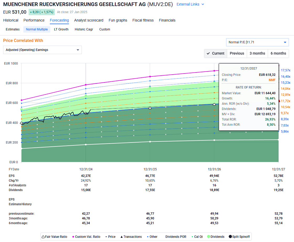Switch graph view to Previous
This screenshot has height=242, width=294.
click(x=237, y=53)
